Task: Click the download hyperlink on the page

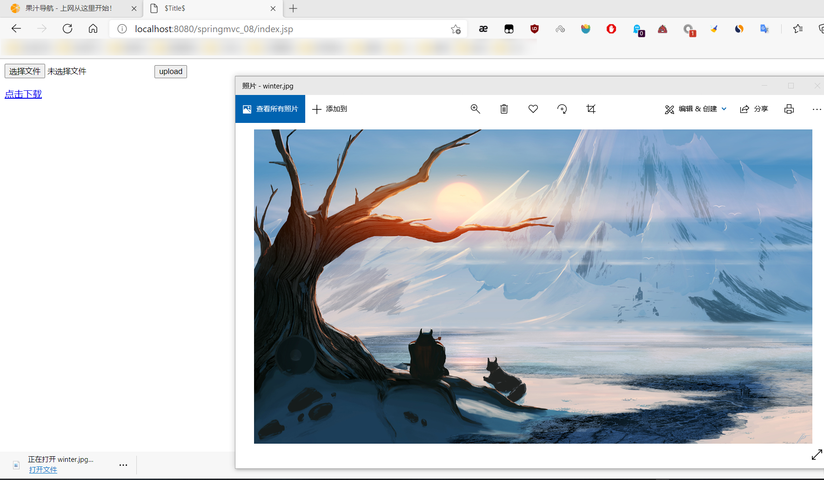Action: coord(23,94)
